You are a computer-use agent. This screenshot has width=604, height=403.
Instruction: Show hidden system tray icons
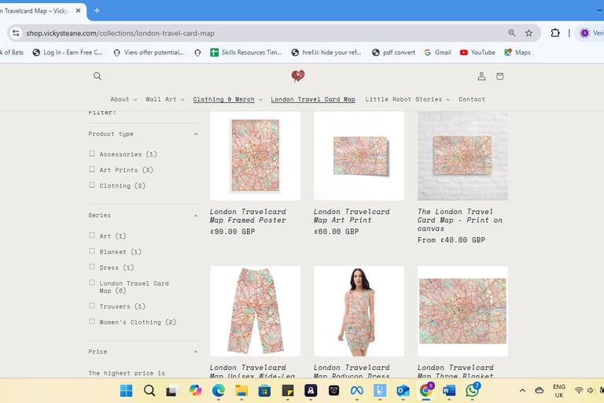[522, 390]
